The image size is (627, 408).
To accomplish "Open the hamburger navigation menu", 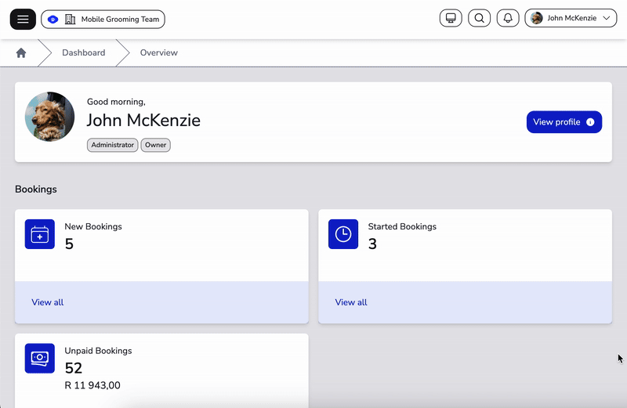I will click(23, 19).
